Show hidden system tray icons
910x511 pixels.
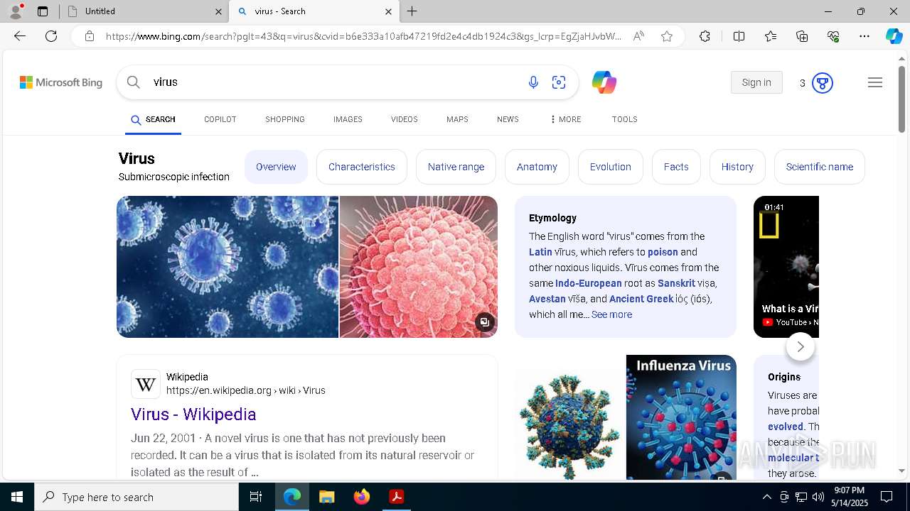(766, 497)
